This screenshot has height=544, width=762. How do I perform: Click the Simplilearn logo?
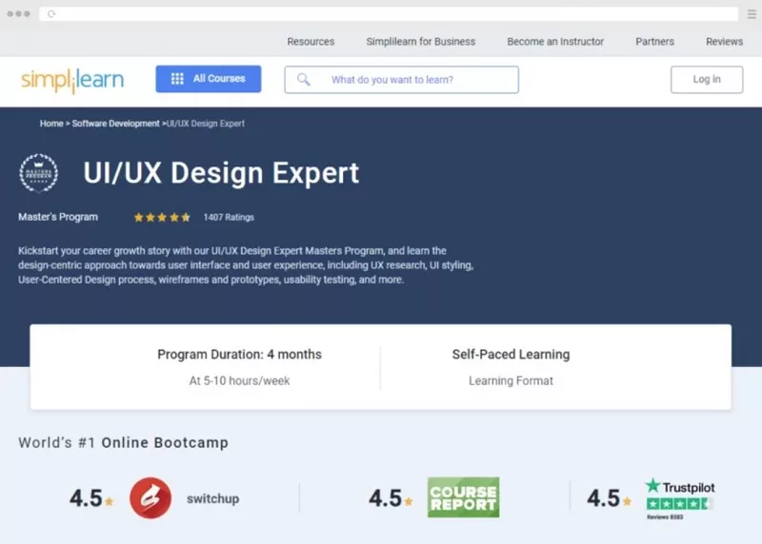(x=72, y=80)
